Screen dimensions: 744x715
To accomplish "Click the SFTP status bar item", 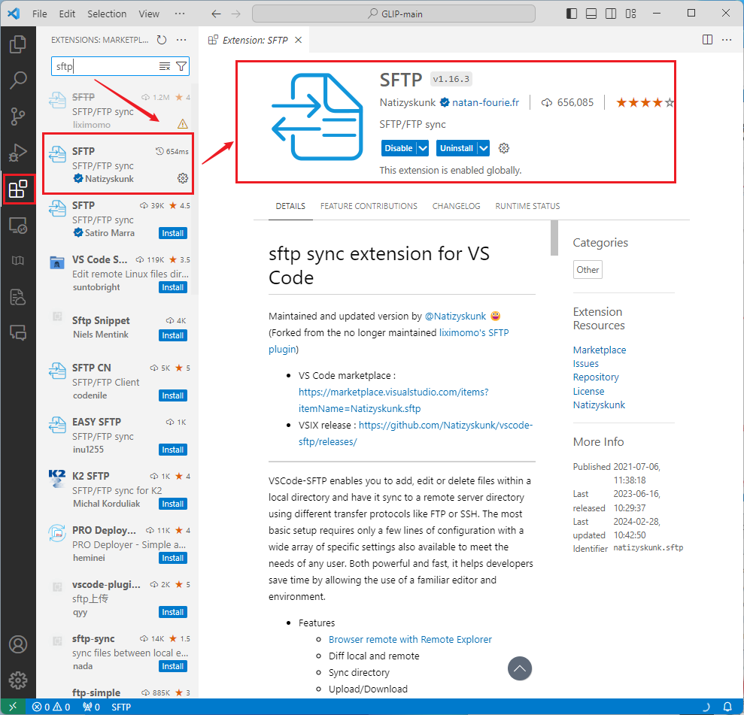I will [121, 707].
